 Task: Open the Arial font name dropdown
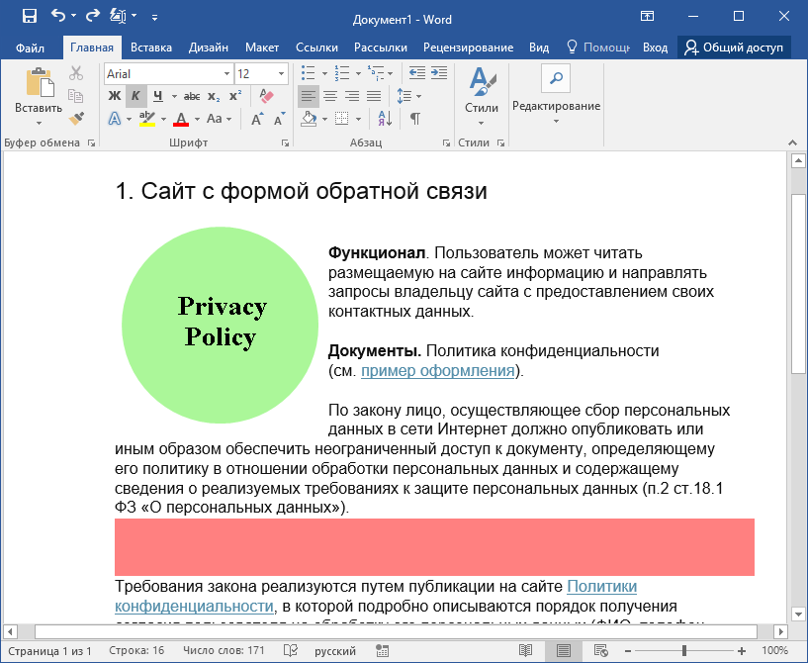pos(226,74)
